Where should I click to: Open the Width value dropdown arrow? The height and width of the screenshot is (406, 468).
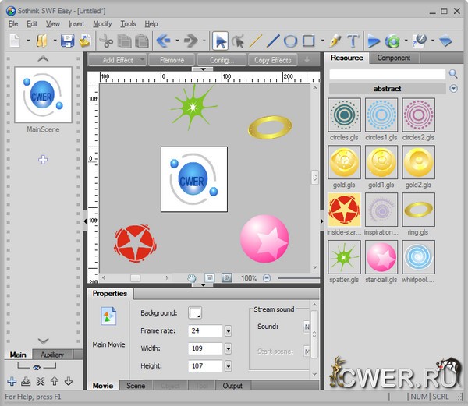[229, 348]
